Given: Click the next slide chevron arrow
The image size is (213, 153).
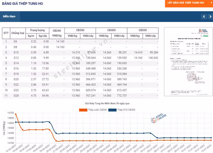Looking at the screenshot, I should pyautogui.click(x=210, y=16).
